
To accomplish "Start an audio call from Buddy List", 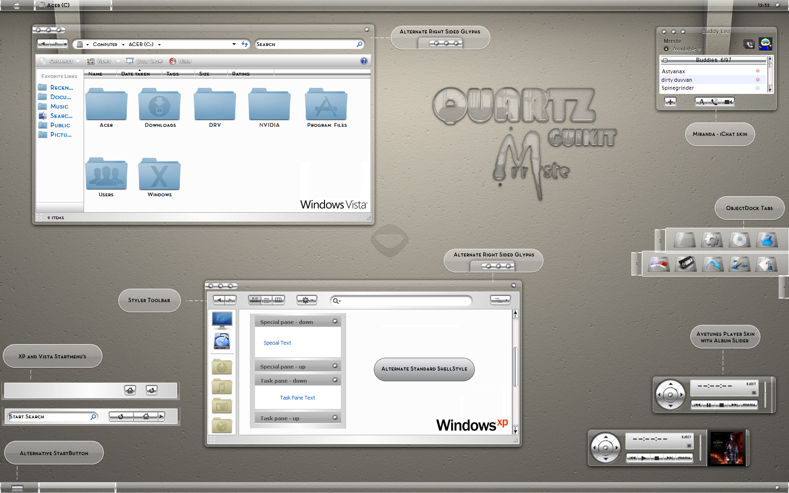I will click(715, 102).
